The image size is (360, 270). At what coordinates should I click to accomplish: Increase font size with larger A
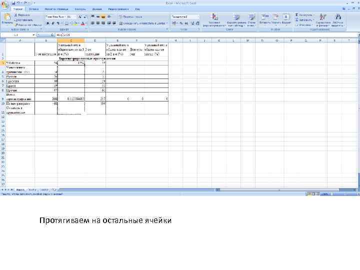coord(80,17)
